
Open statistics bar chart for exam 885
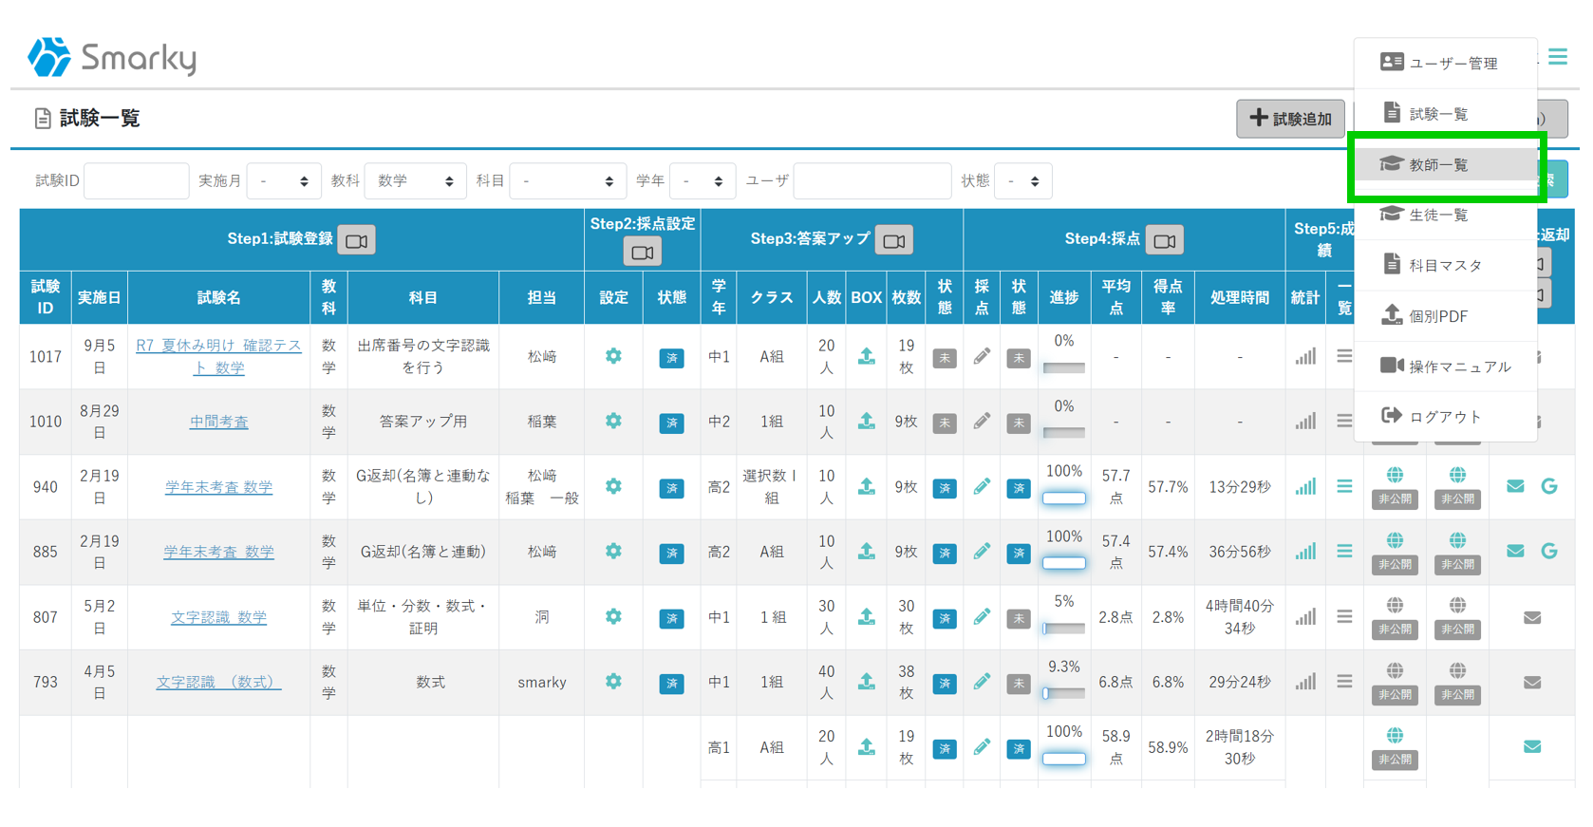click(1305, 552)
